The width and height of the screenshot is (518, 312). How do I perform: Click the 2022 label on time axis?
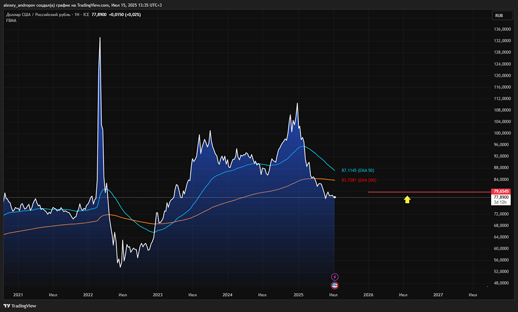pyautogui.click(x=88, y=295)
